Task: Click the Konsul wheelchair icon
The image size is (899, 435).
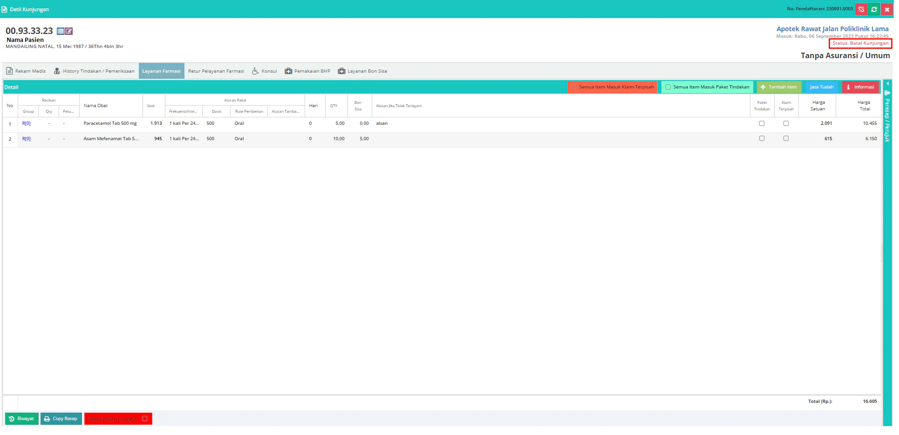Action: click(x=255, y=71)
